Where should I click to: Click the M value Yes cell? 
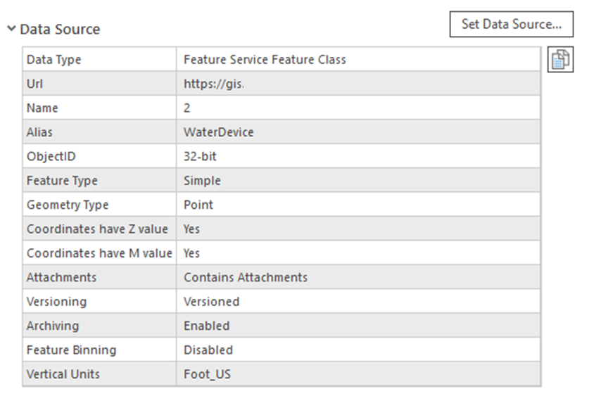pos(191,253)
